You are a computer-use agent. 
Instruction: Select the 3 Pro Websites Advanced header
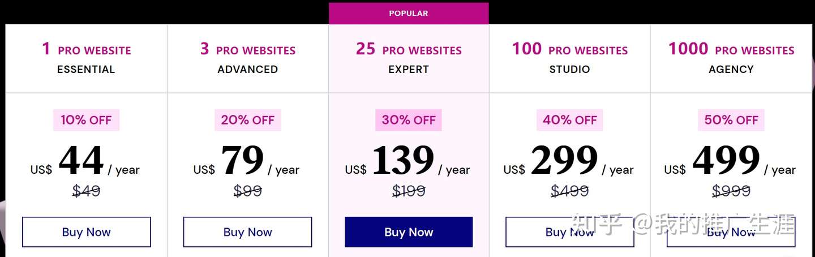tap(248, 58)
